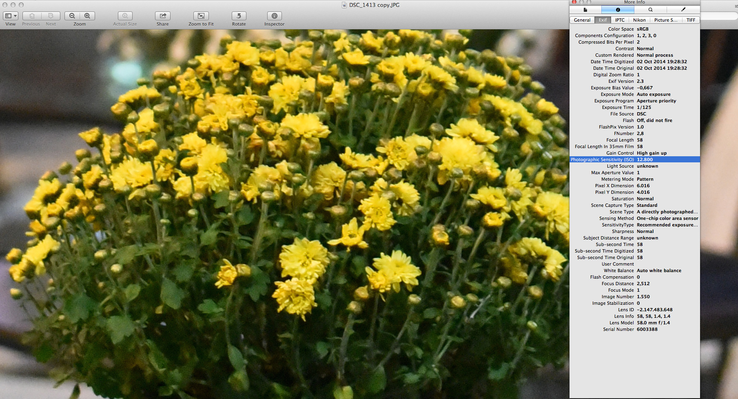Switch to the TIFF tab

(x=691, y=20)
